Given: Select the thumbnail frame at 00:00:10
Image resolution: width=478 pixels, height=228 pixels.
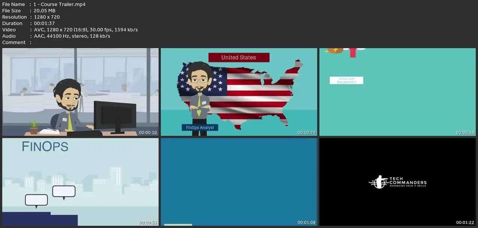Looking at the screenshot, I should (80, 92).
